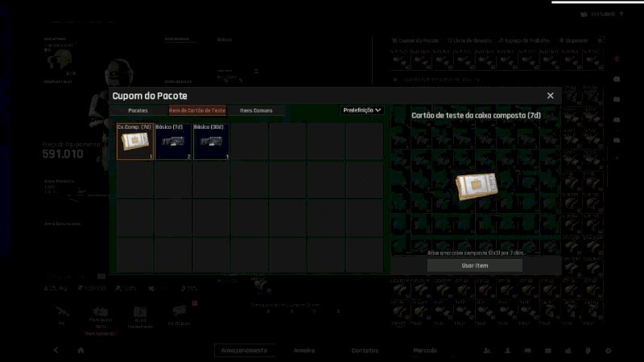Close the Cupom do Pacote dialog
This screenshot has height=362, width=644.
pyautogui.click(x=550, y=96)
